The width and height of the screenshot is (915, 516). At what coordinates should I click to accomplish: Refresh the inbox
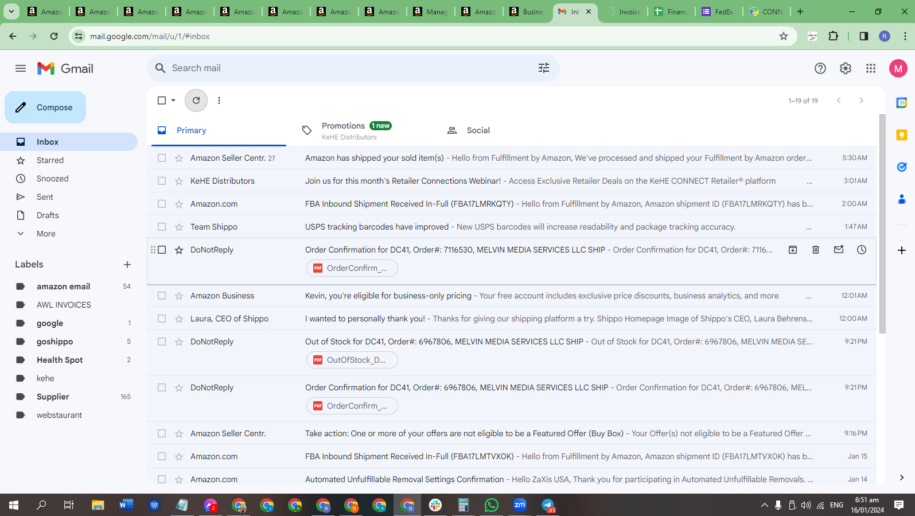pyautogui.click(x=196, y=100)
